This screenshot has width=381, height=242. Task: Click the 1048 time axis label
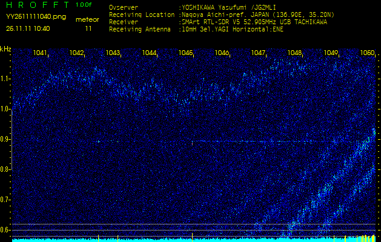pos(294,53)
